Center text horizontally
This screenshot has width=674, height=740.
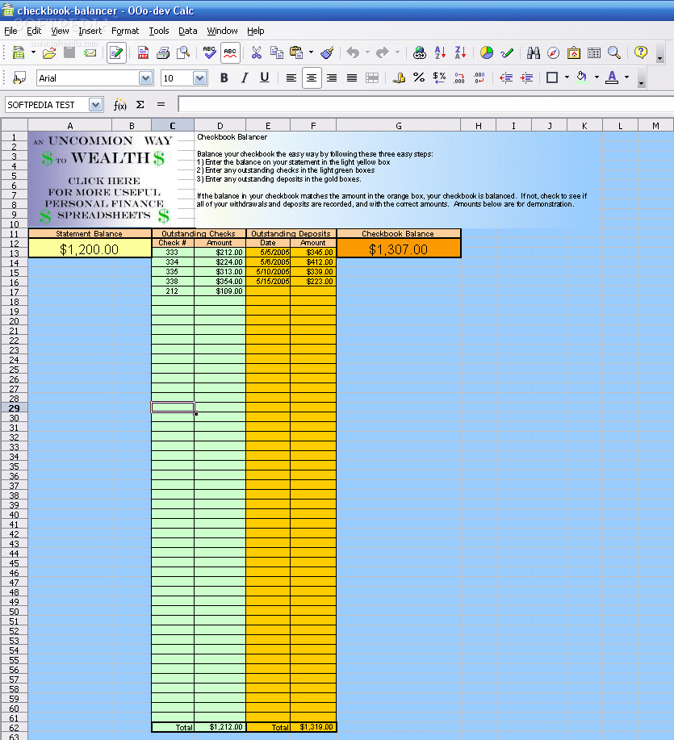tap(312, 77)
